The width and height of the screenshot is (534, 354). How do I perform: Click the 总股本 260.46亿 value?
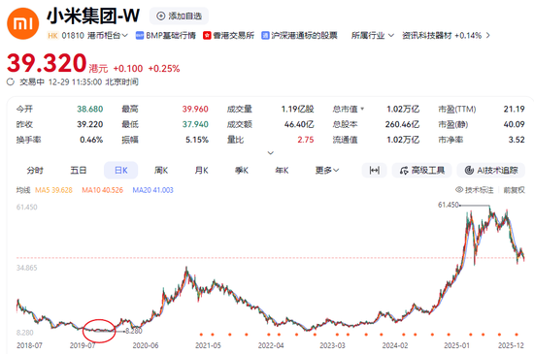tap(402, 124)
